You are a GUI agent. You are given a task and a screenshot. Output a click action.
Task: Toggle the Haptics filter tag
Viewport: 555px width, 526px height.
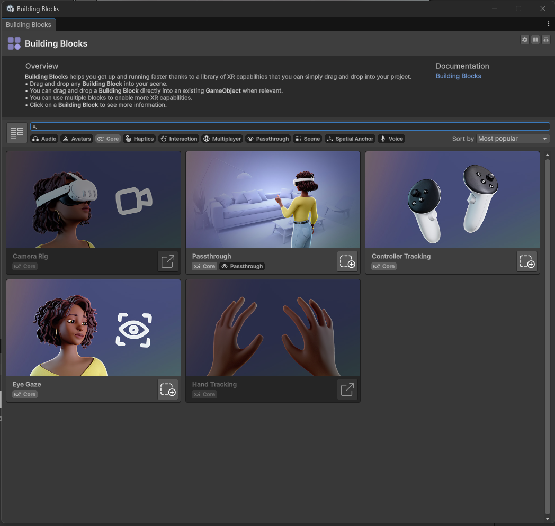139,139
